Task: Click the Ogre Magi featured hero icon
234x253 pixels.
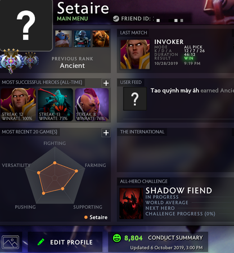Action: click(64, 39)
